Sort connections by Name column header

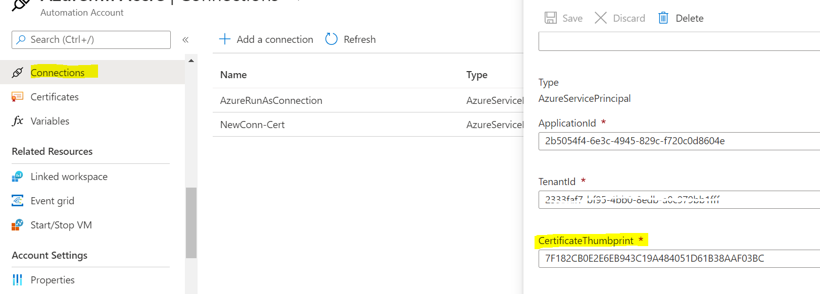pyautogui.click(x=233, y=75)
